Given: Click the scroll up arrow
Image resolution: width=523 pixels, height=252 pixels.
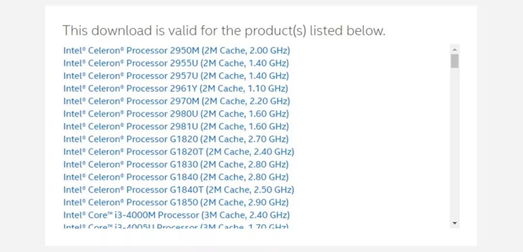Looking at the screenshot, I should [454, 49].
